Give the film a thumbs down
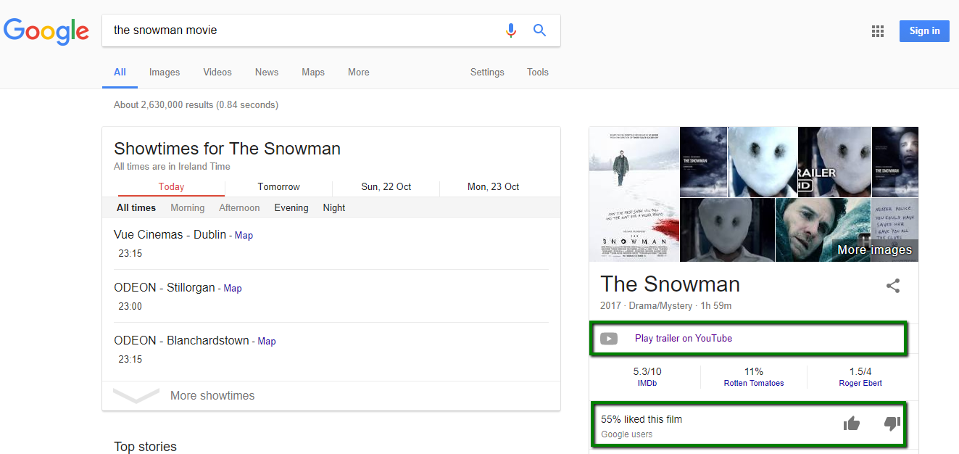The width and height of the screenshot is (959, 454). (x=891, y=423)
